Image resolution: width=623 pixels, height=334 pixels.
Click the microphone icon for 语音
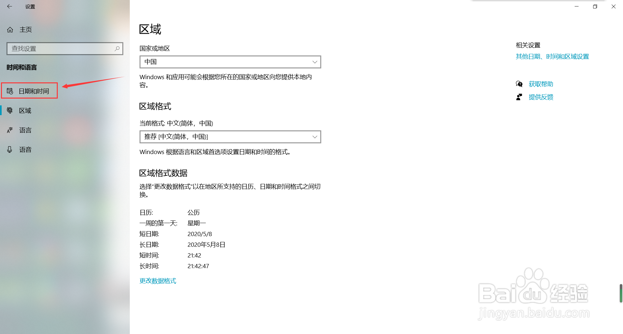point(10,149)
